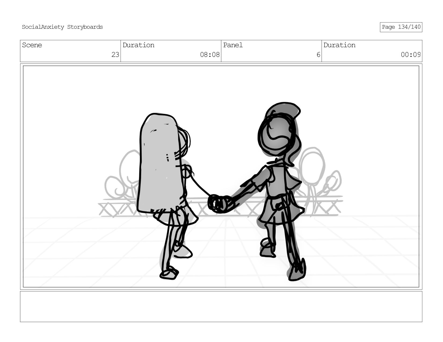The width and height of the screenshot is (443, 342).
Task: Click the 'SocialAnxiety Storyboards' title text
Action: tap(62, 27)
